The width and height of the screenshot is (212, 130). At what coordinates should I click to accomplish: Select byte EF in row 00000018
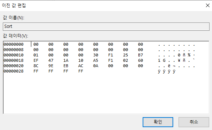(36, 60)
